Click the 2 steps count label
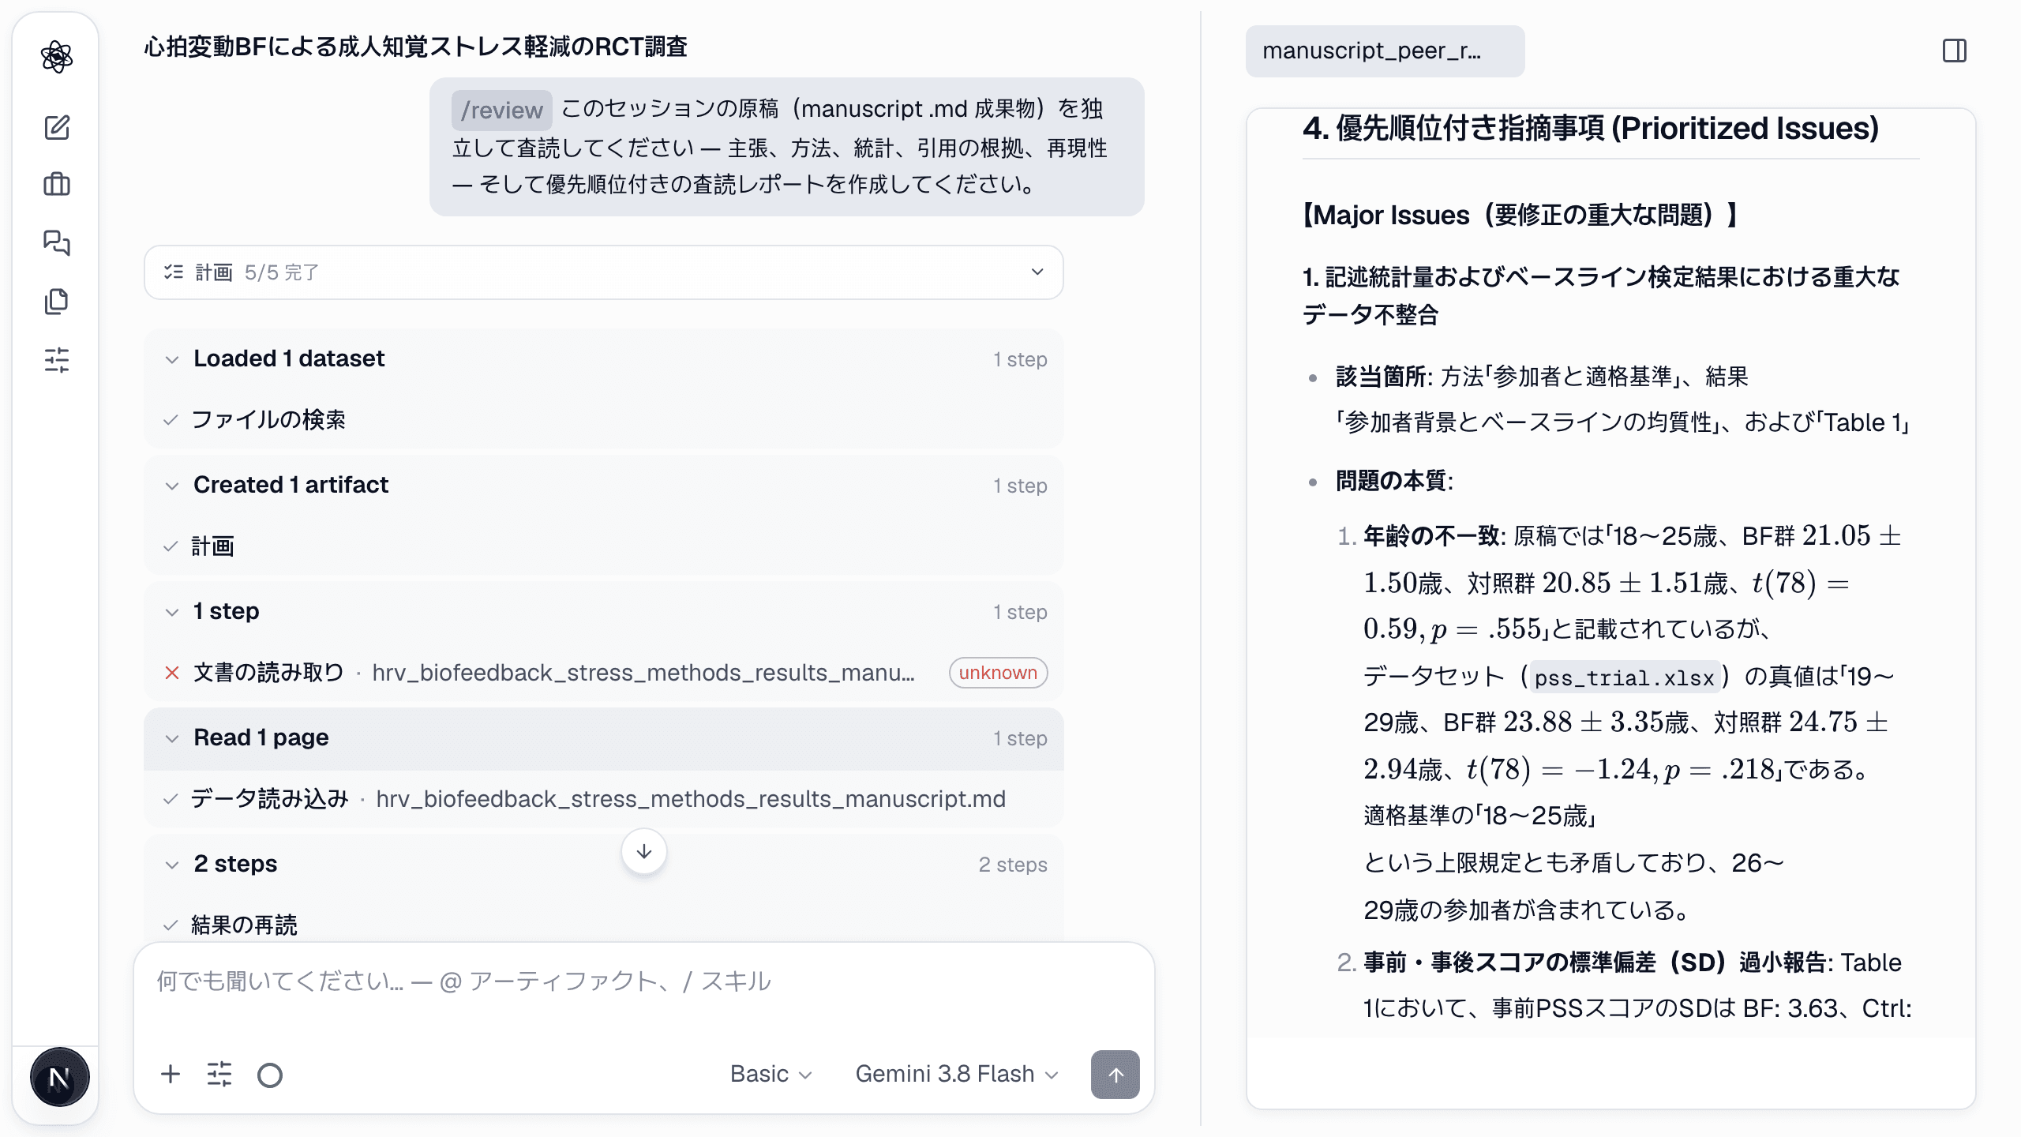Viewport: 2021px width, 1137px height. point(1013,865)
